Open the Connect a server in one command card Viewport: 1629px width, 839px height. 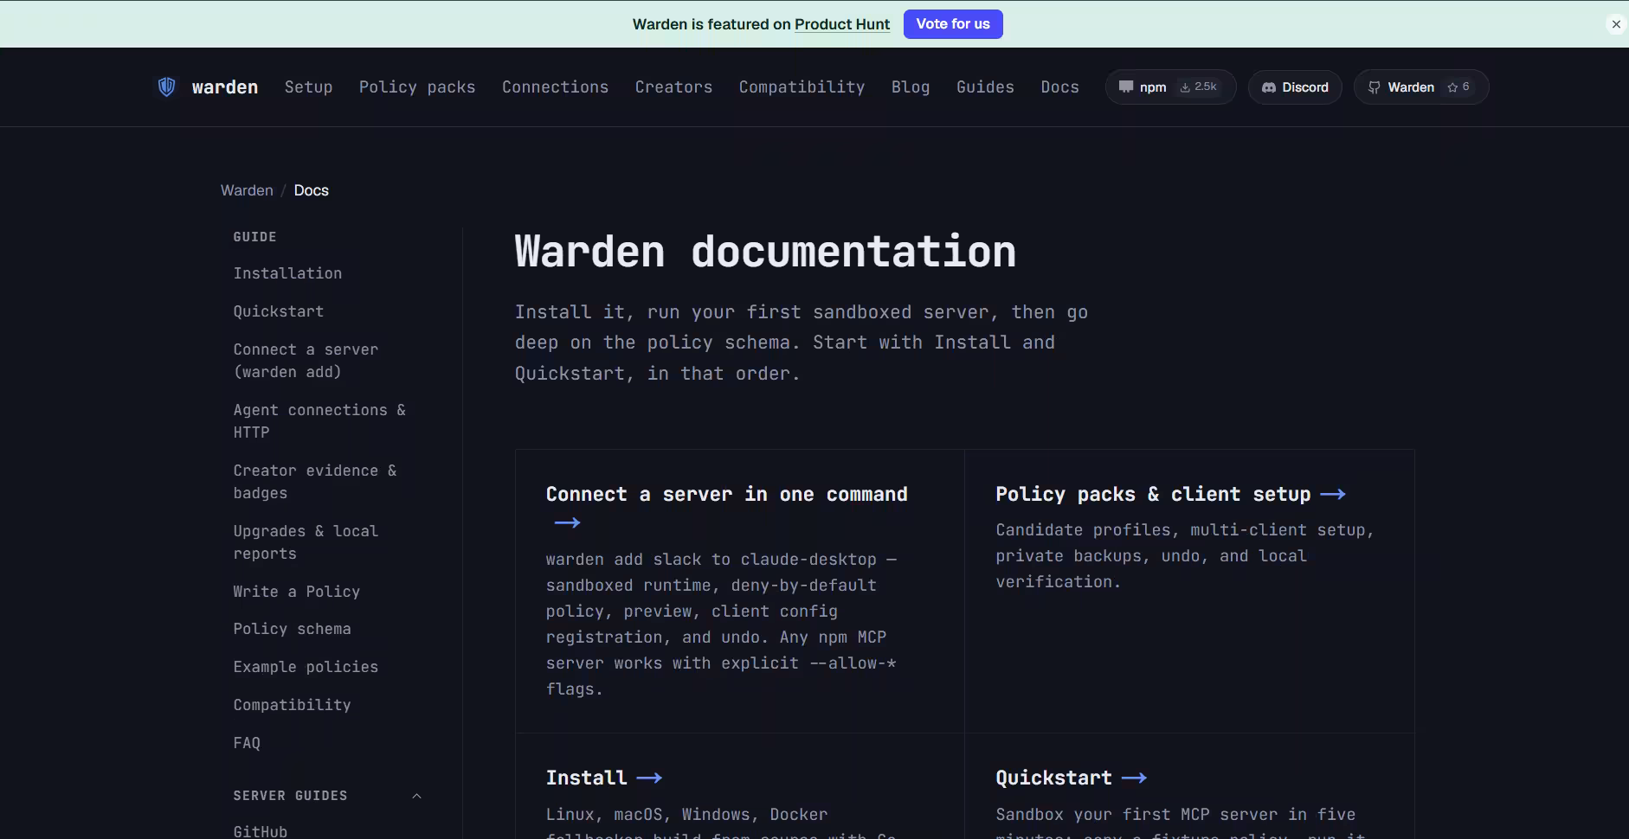[740, 592]
